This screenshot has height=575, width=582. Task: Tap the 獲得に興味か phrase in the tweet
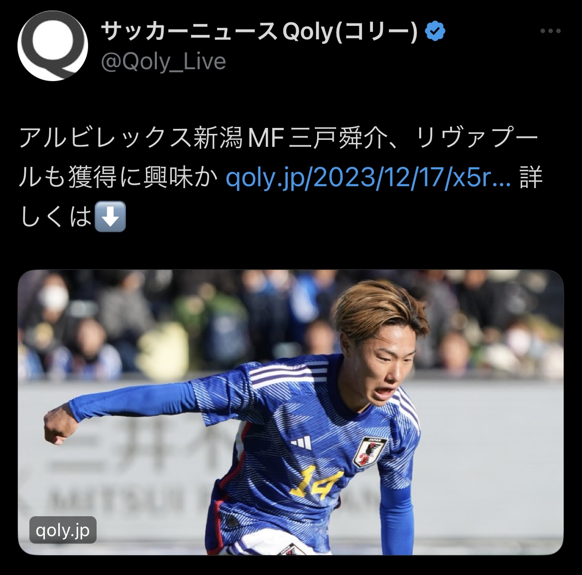(x=142, y=178)
